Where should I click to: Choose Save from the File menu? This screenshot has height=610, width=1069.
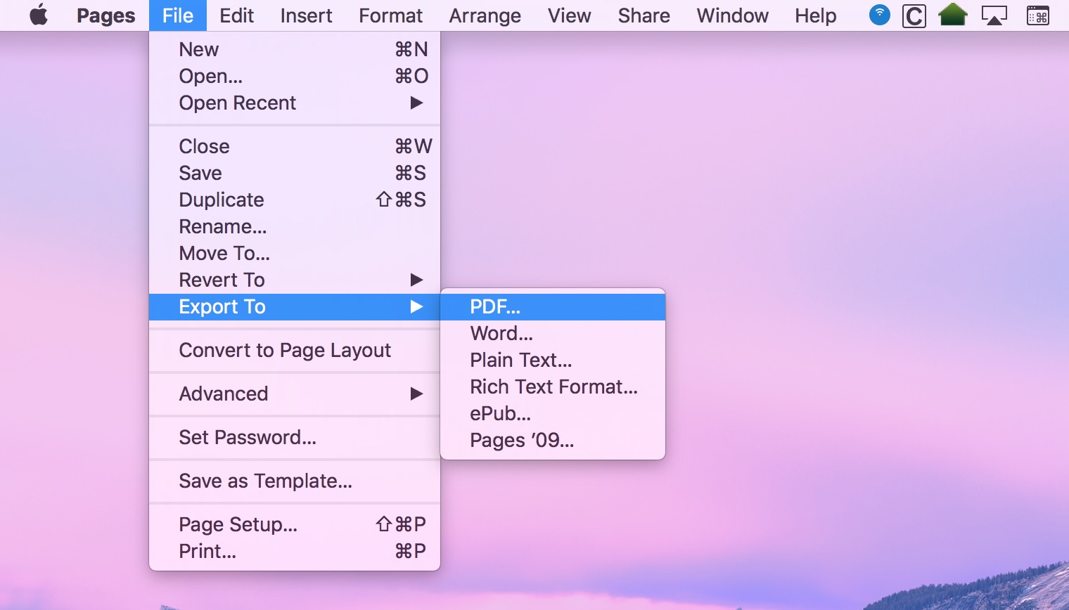pyautogui.click(x=295, y=173)
